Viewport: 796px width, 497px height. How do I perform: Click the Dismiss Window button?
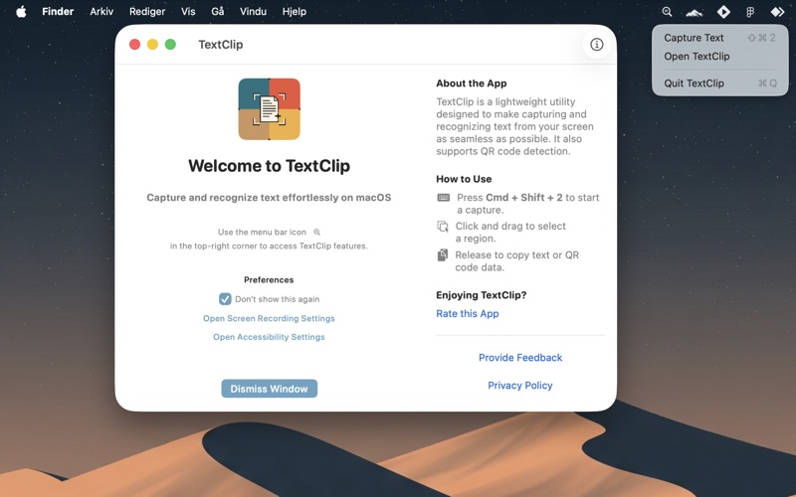pos(269,389)
